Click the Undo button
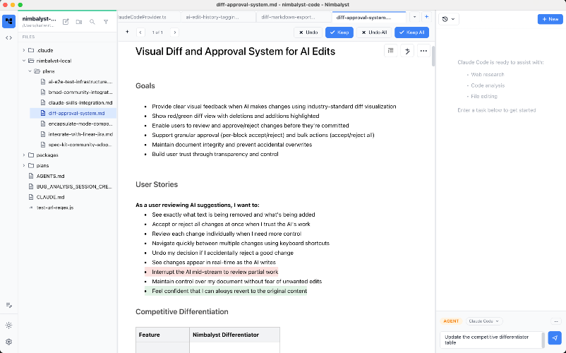 [x=308, y=32]
